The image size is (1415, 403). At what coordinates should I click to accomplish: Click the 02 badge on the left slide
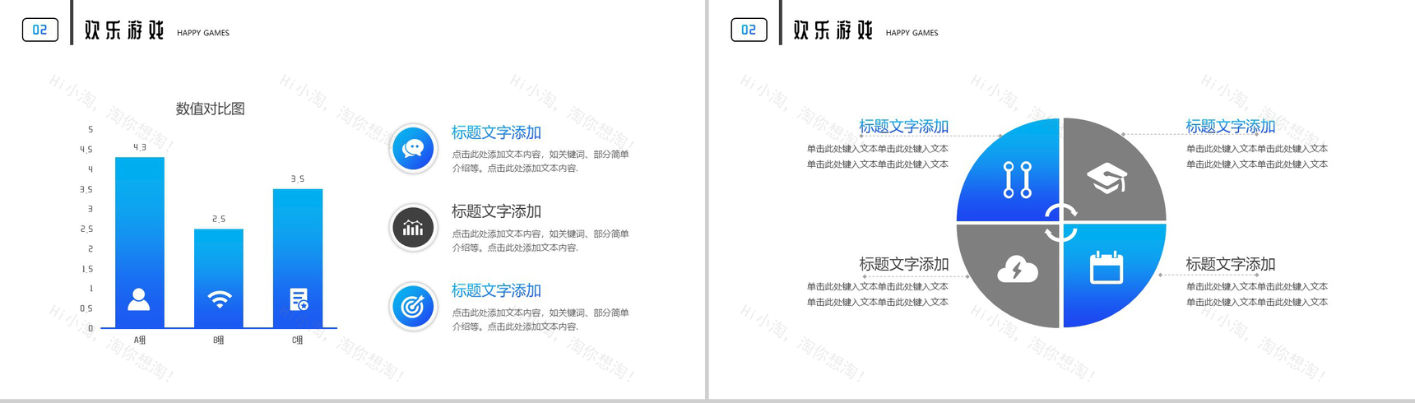[x=39, y=30]
